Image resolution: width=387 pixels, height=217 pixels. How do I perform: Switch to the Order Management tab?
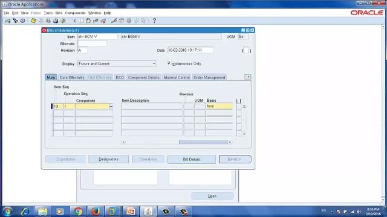(209, 77)
